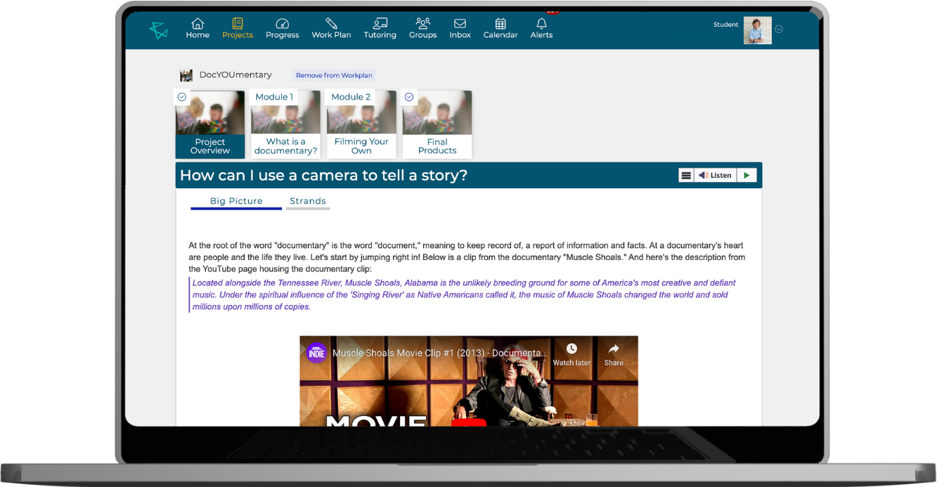Expand the Student profile dropdown arrow
Viewport: 937px width, 487px height.
tap(779, 30)
